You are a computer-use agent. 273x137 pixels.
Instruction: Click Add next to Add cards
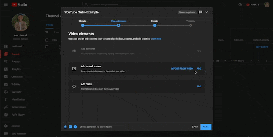(x=199, y=86)
